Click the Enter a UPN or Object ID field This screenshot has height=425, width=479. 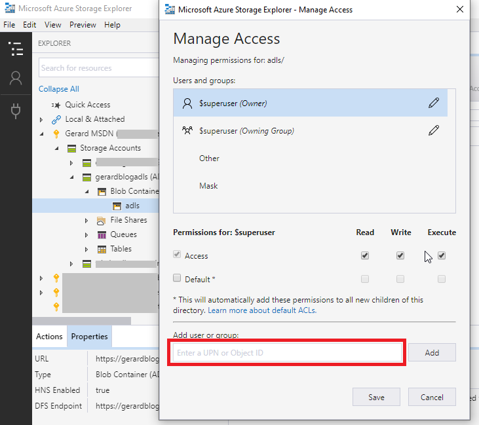tap(287, 353)
